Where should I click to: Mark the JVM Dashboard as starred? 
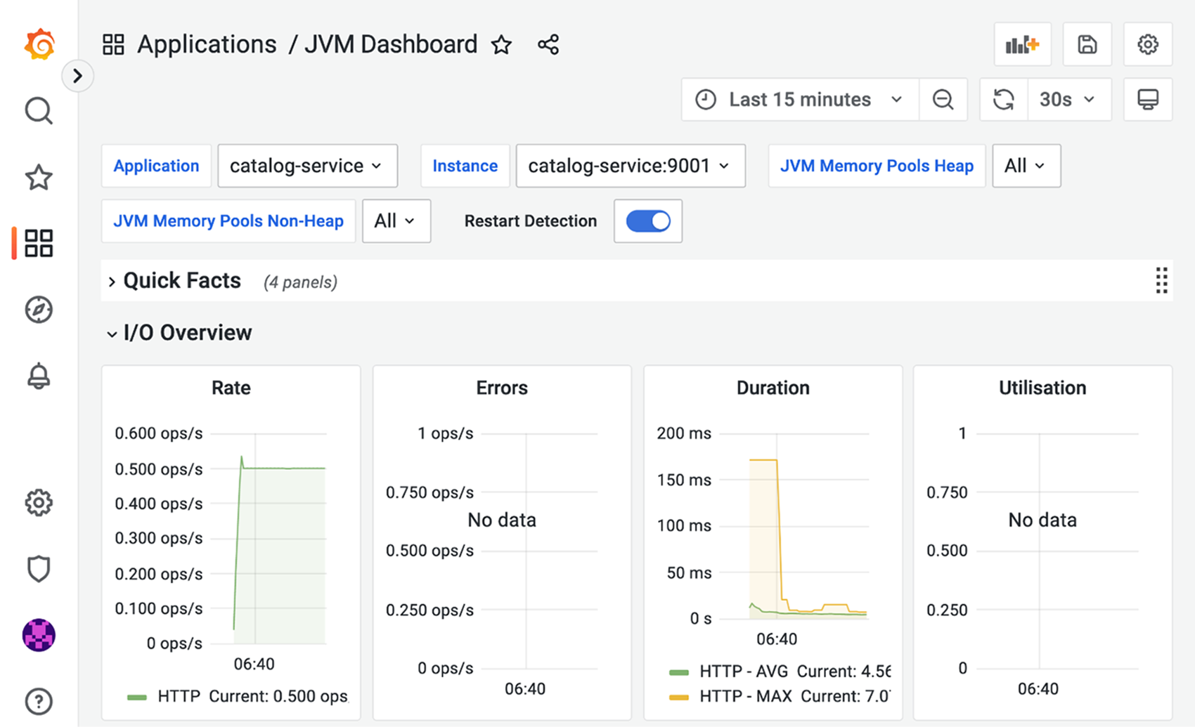(x=501, y=45)
